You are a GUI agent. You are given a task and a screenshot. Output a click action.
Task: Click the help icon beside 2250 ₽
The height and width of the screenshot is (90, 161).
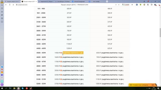click(x=61, y=75)
